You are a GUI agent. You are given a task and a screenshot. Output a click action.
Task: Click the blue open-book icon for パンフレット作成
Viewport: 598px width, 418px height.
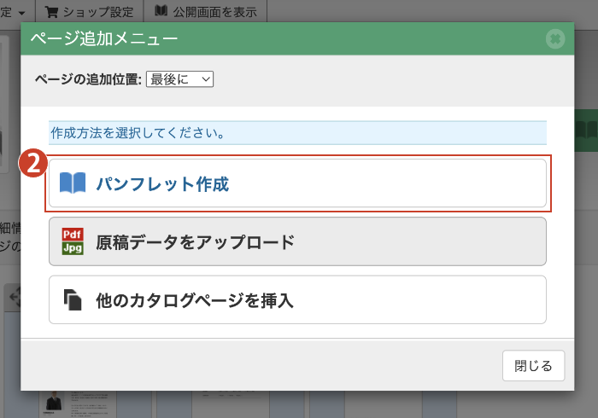73,183
